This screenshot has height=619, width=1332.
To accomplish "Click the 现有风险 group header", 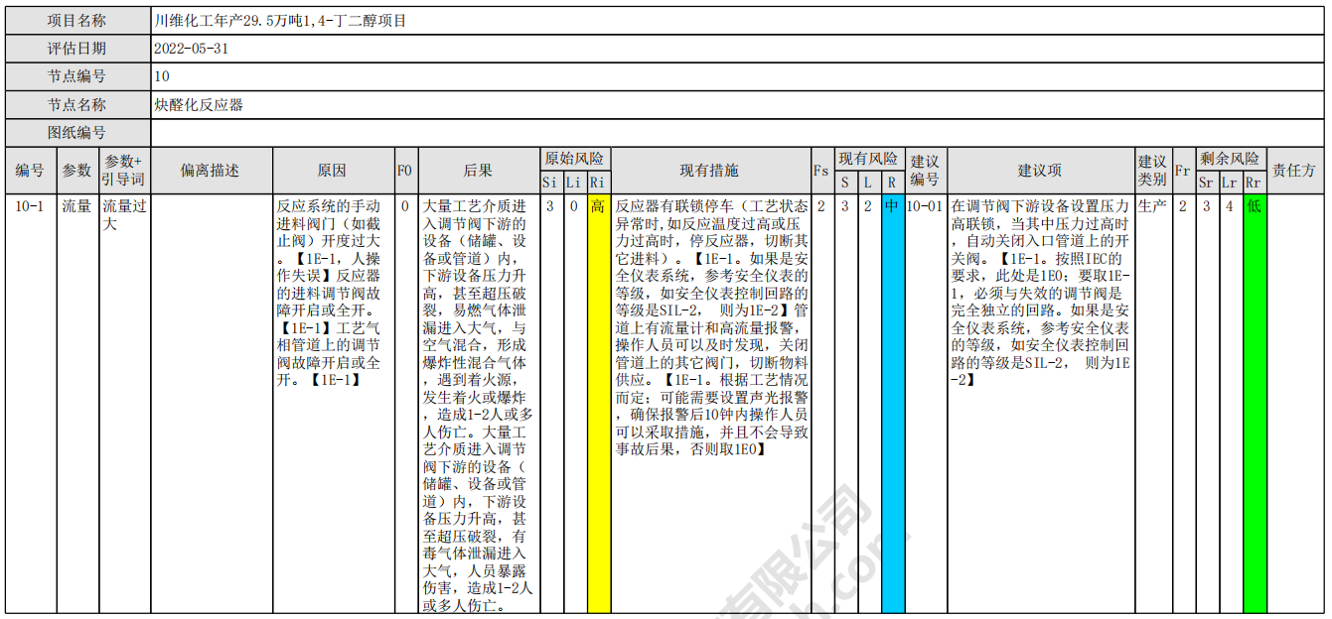I will pos(868,159).
